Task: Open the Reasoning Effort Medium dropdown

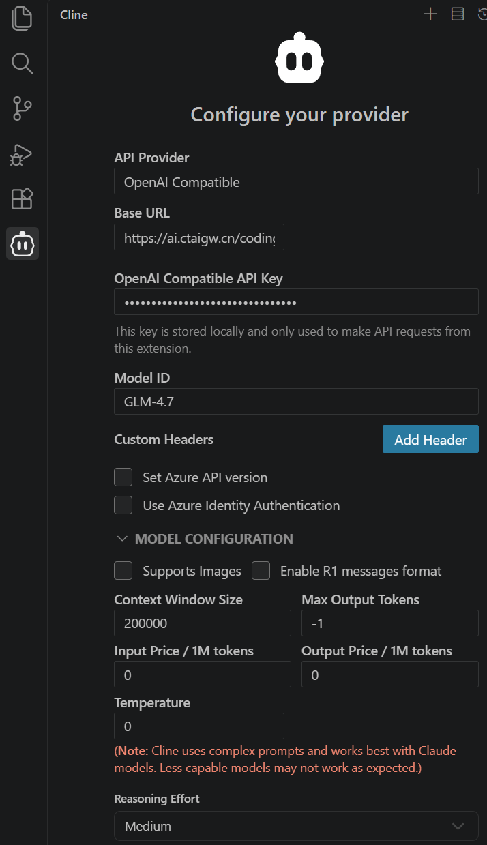Action: (296, 826)
